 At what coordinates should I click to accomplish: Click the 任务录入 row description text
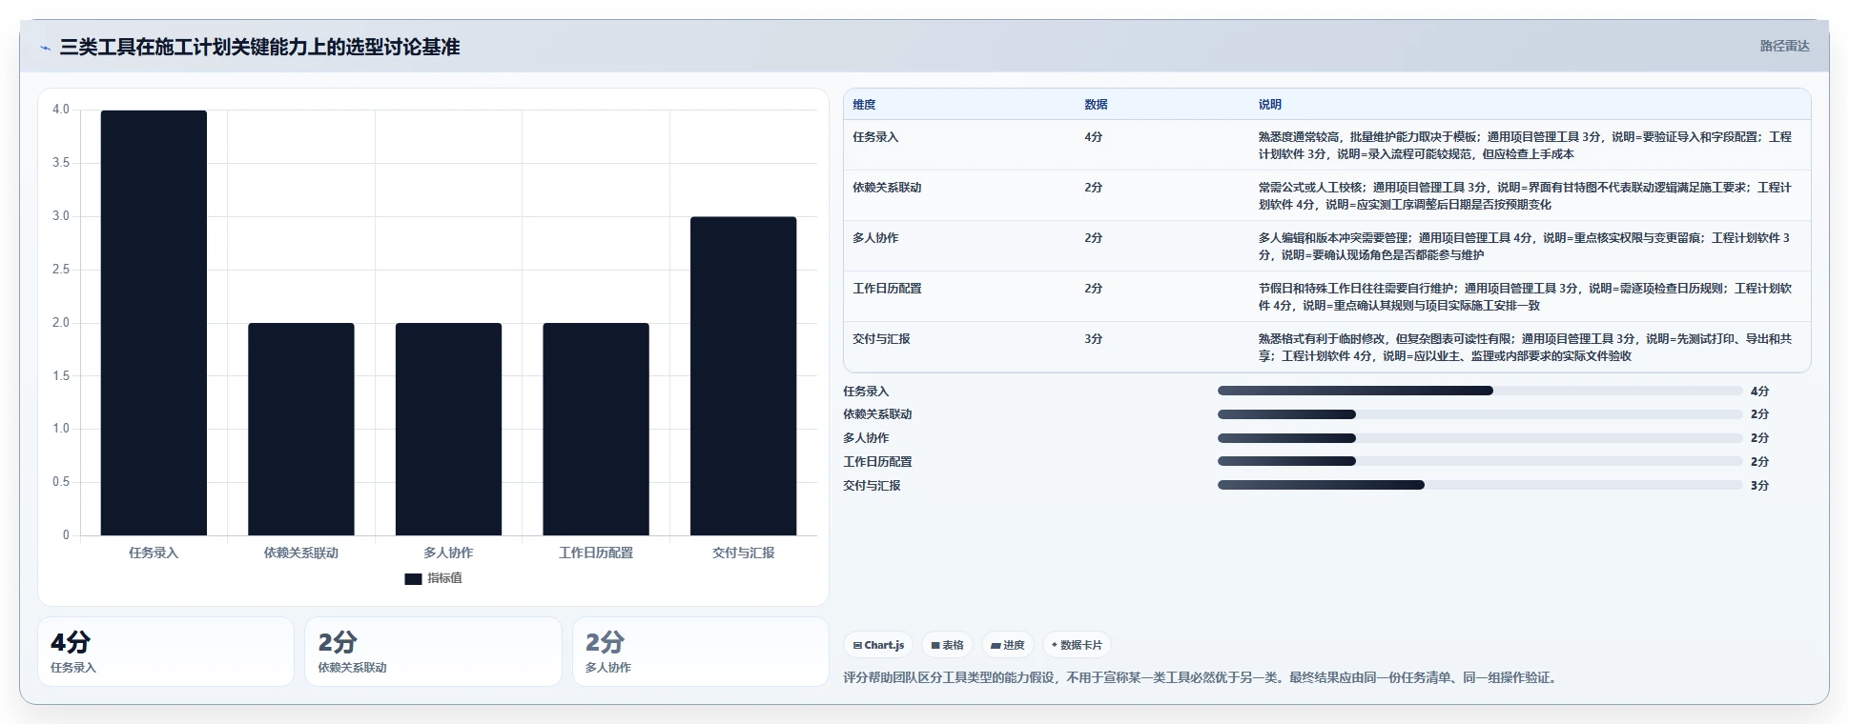pos(1525,146)
